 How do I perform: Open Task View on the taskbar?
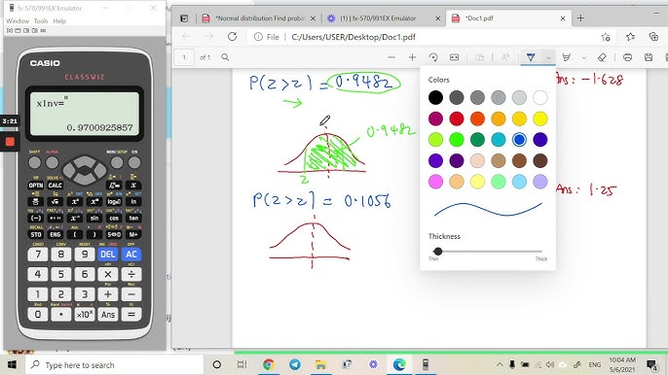click(x=241, y=364)
